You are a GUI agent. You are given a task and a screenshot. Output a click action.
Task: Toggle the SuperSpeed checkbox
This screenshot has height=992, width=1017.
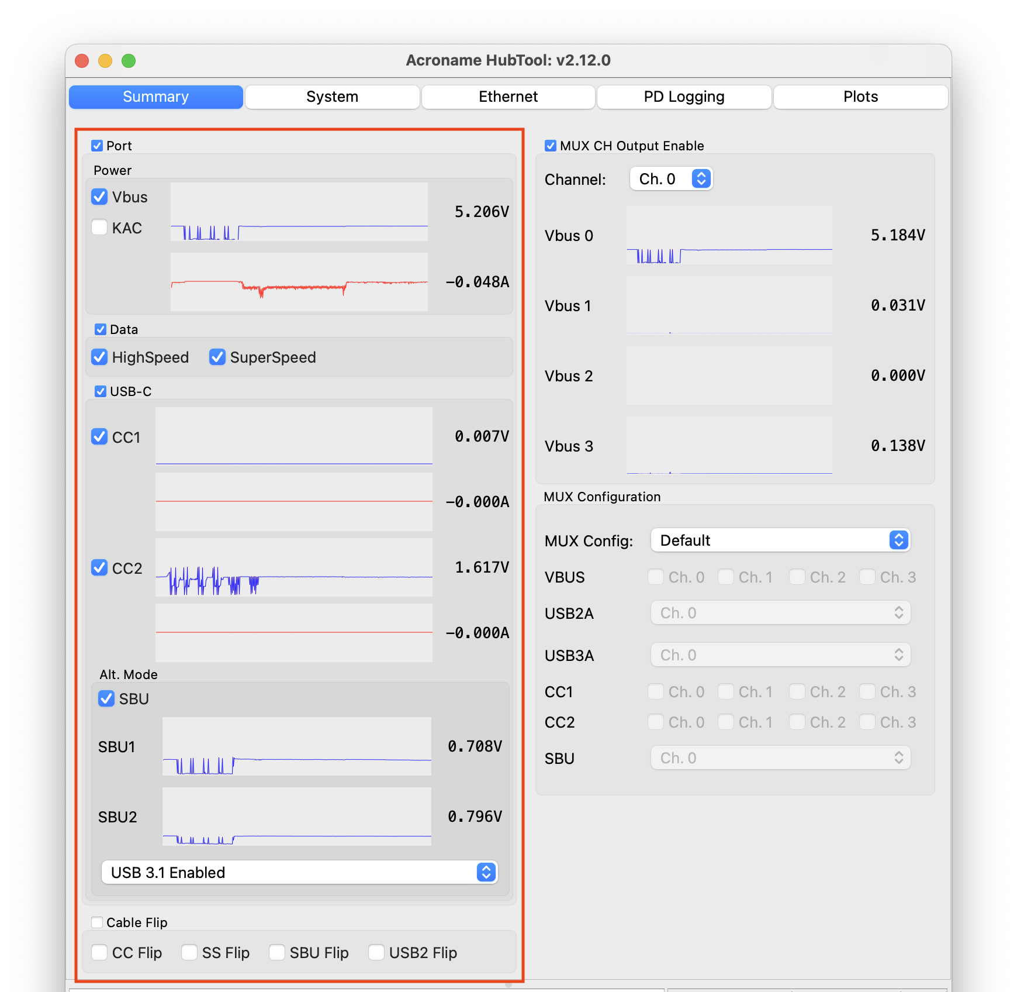217,357
